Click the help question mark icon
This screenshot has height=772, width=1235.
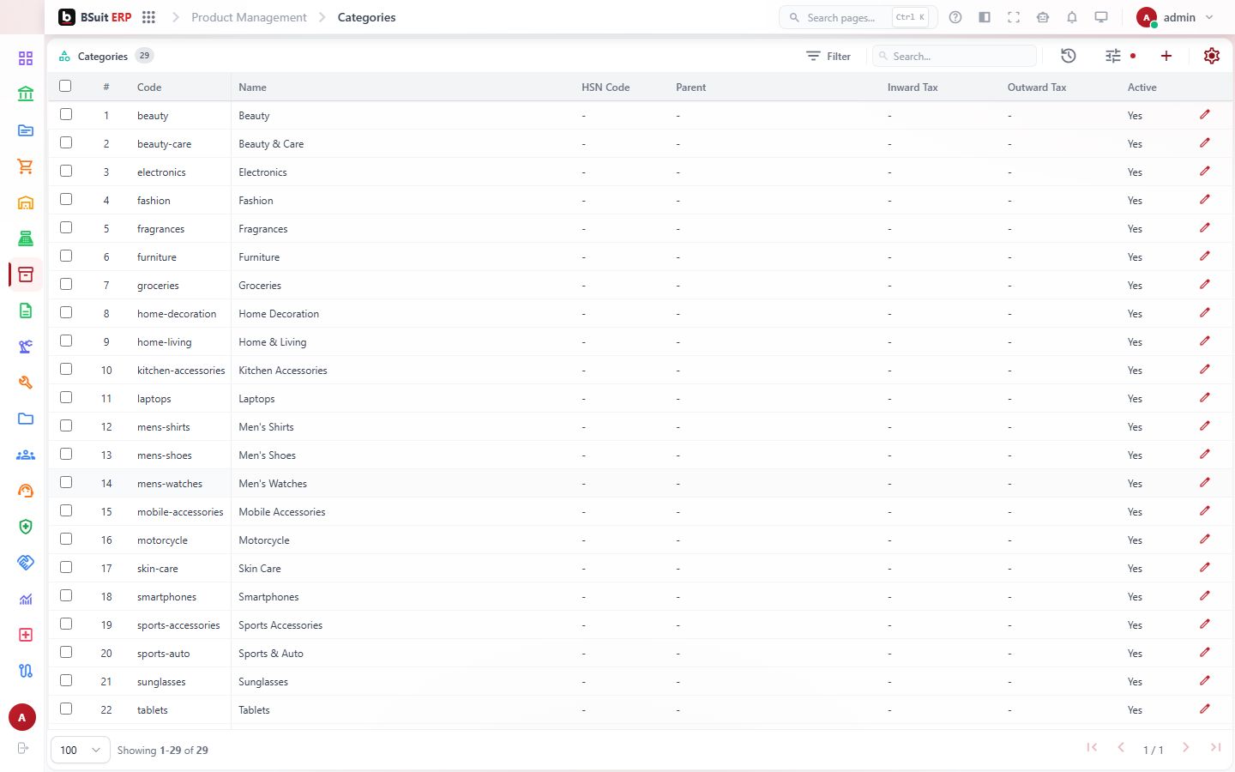955,17
